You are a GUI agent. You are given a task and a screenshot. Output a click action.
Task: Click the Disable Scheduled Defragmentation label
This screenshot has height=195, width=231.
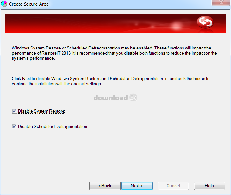tap(52, 126)
